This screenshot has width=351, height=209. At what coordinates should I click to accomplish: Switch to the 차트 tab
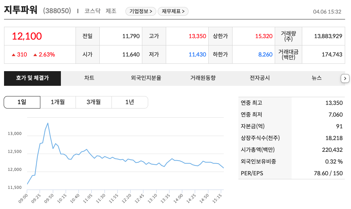[89, 78]
